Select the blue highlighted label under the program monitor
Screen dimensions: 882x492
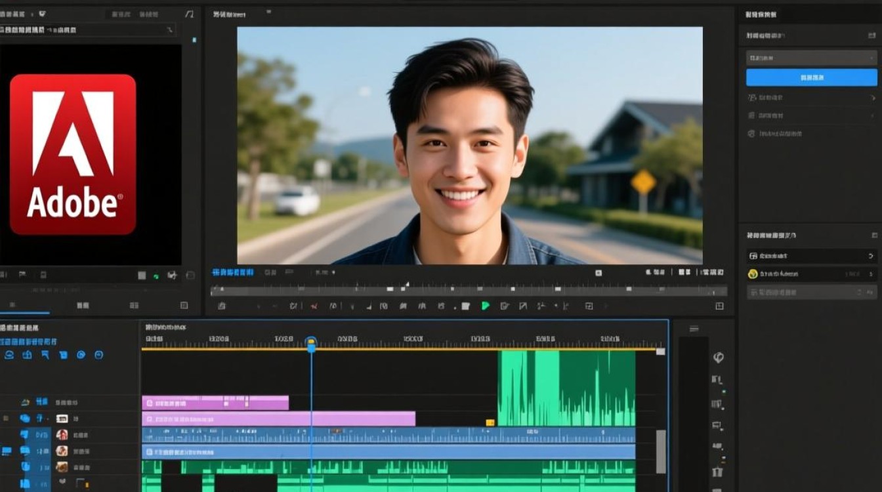(x=233, y=272)
